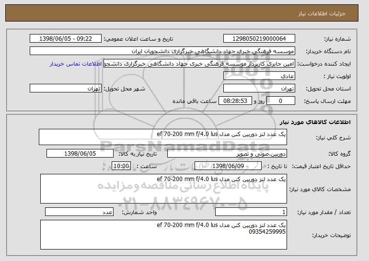
Task: Click the label تعداد / مقدار مورد نیاز
Action: coord(324,212)
